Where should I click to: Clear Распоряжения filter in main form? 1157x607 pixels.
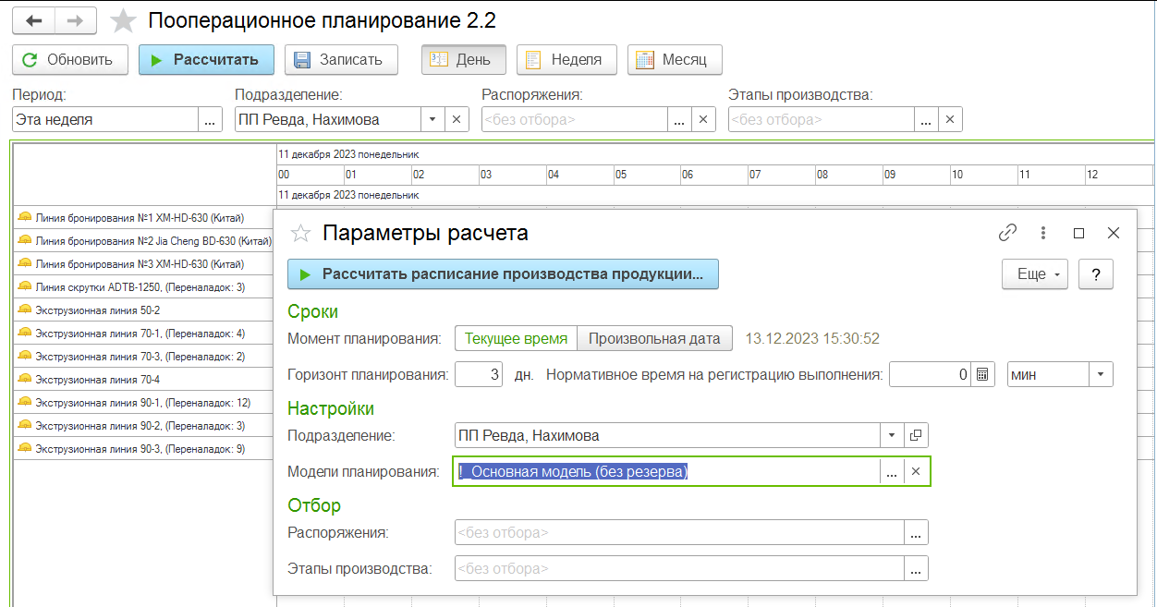703,119
